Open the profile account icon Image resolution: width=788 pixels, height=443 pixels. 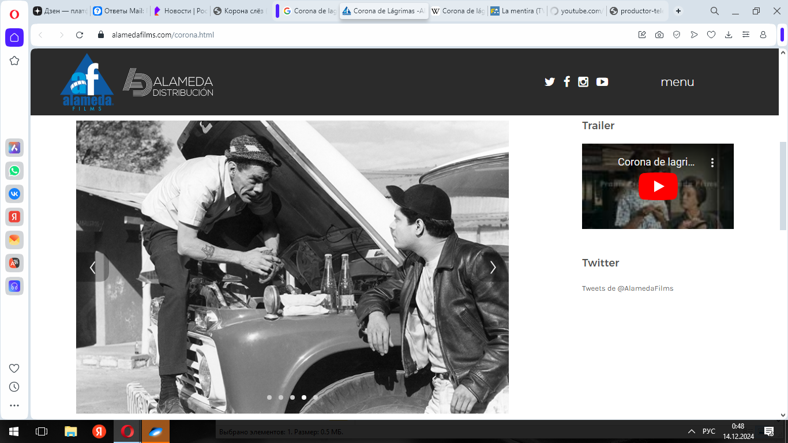point(763,35)
